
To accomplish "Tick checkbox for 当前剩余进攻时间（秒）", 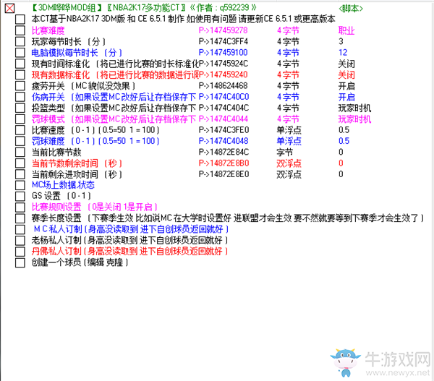I will coord(20,174).
